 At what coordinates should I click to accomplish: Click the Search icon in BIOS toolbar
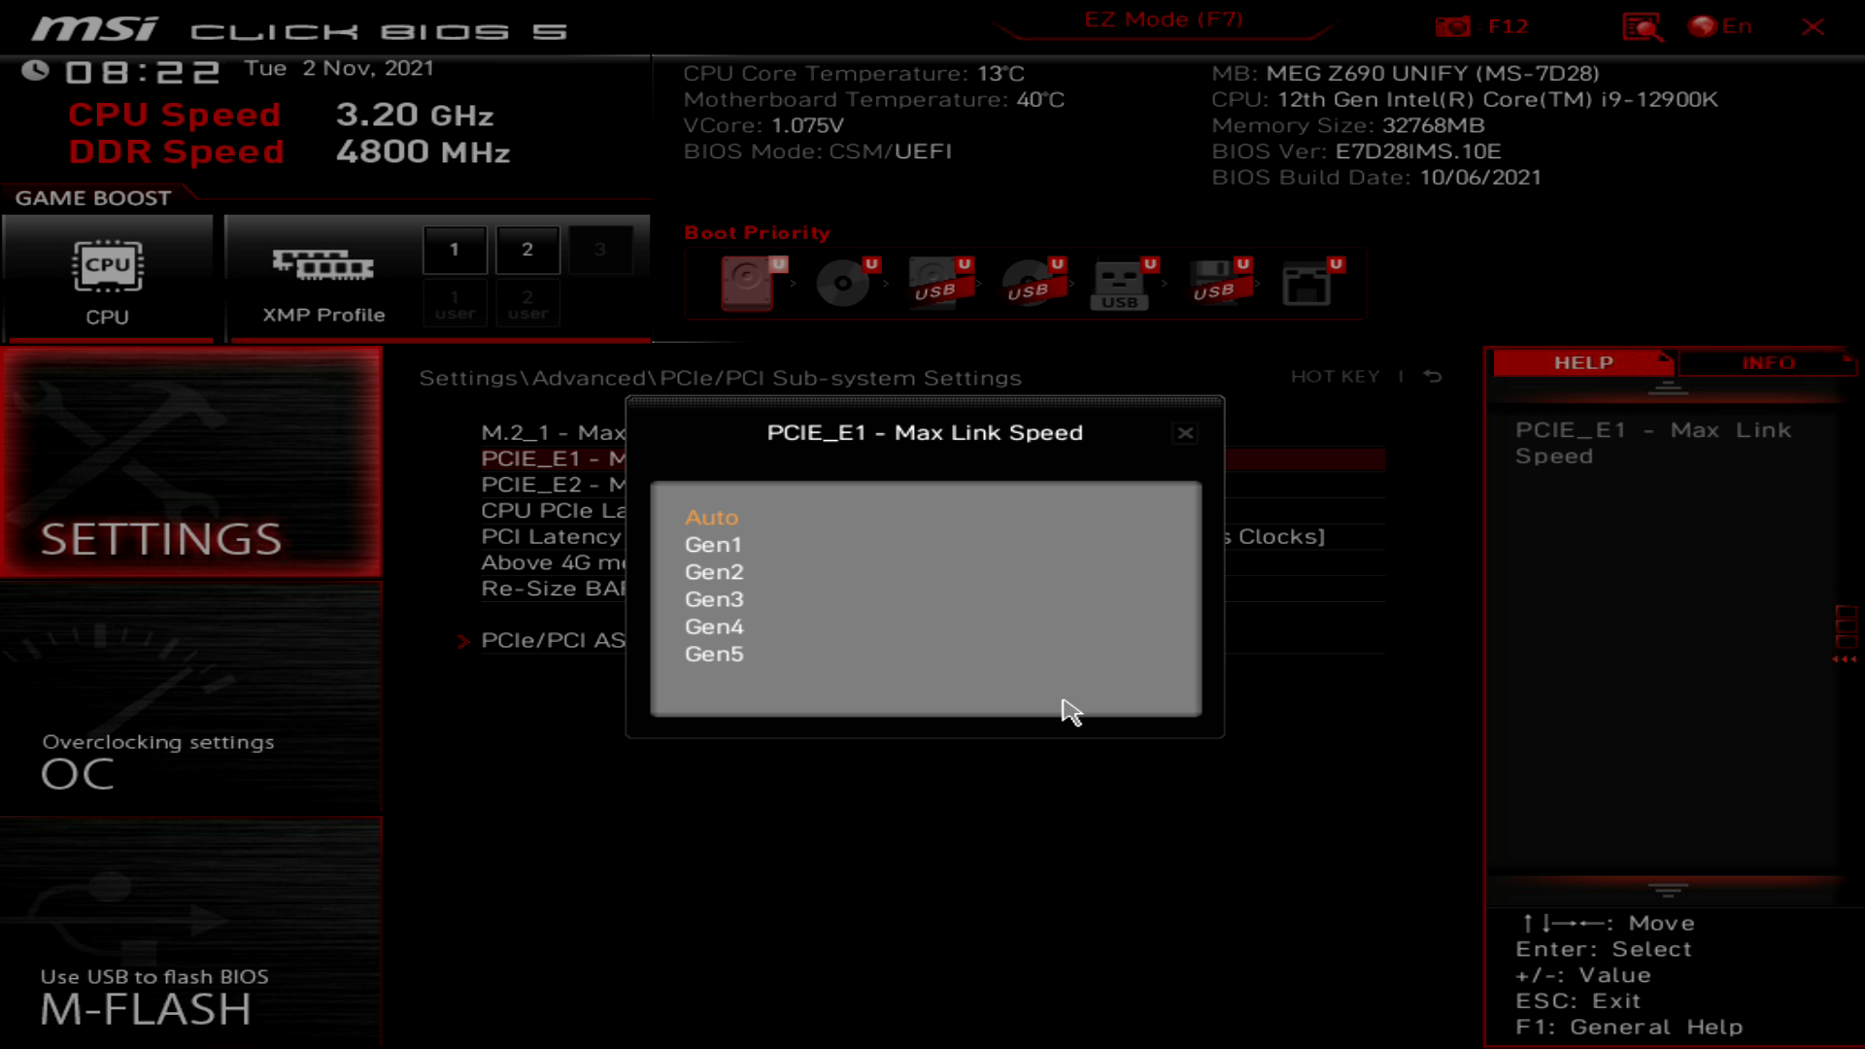(x=1643, y=25)
